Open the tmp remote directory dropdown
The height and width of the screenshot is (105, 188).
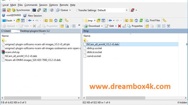coord(95,20)
